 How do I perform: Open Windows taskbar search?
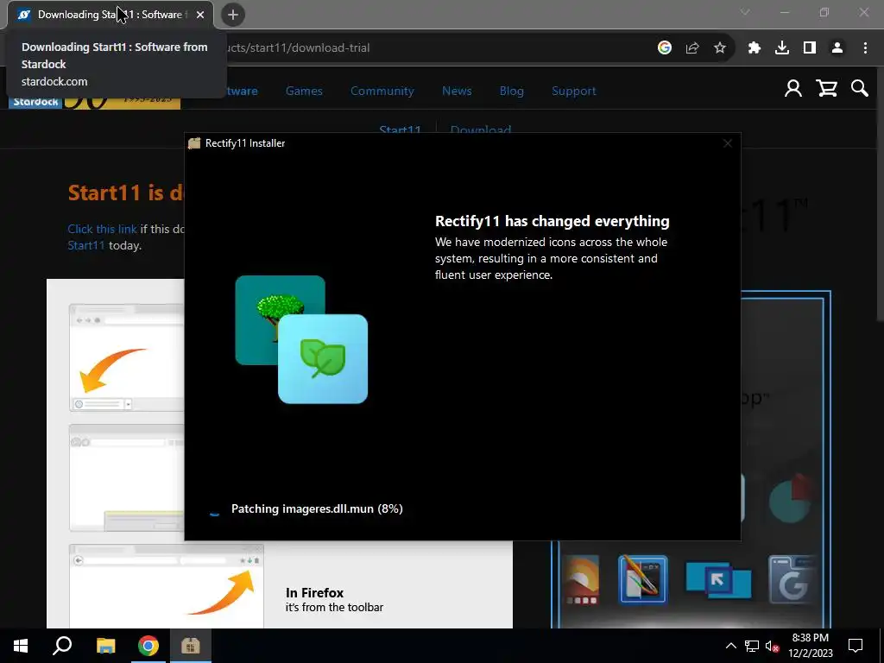pyautogui.click(x=62, y=646)
